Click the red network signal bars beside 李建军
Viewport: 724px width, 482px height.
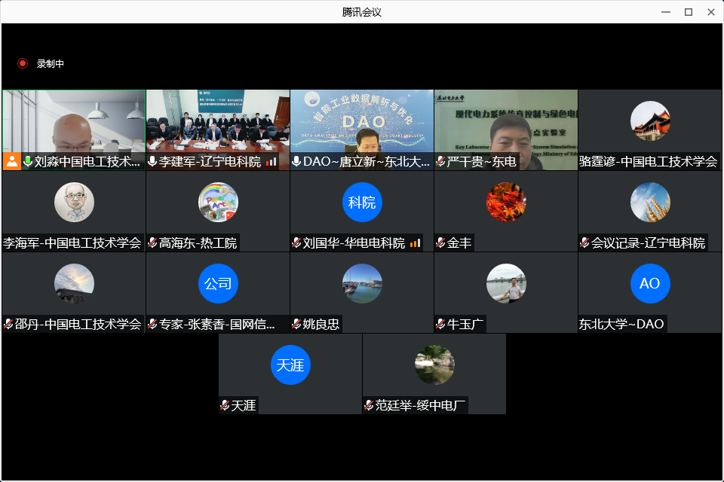coord(271,162)
